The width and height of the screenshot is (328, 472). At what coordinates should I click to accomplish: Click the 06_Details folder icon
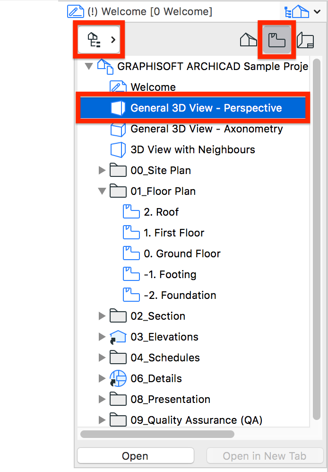[x=118, y=378]
